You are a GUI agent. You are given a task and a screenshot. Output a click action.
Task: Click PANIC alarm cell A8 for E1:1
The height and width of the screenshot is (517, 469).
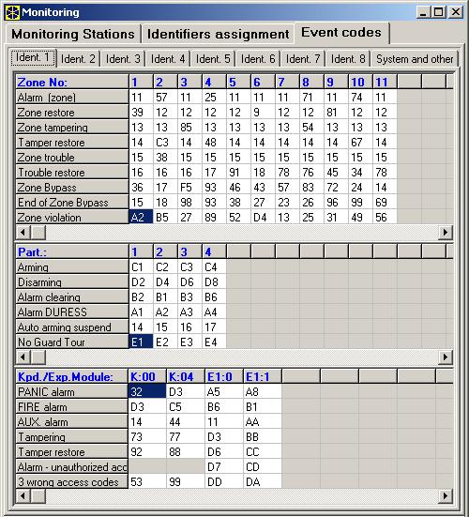click(263, 391)
